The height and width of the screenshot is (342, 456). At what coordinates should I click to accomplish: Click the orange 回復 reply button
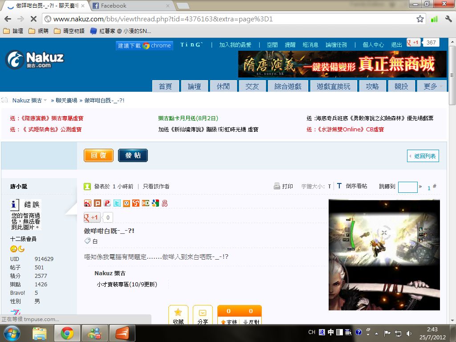tap(98, 155)
